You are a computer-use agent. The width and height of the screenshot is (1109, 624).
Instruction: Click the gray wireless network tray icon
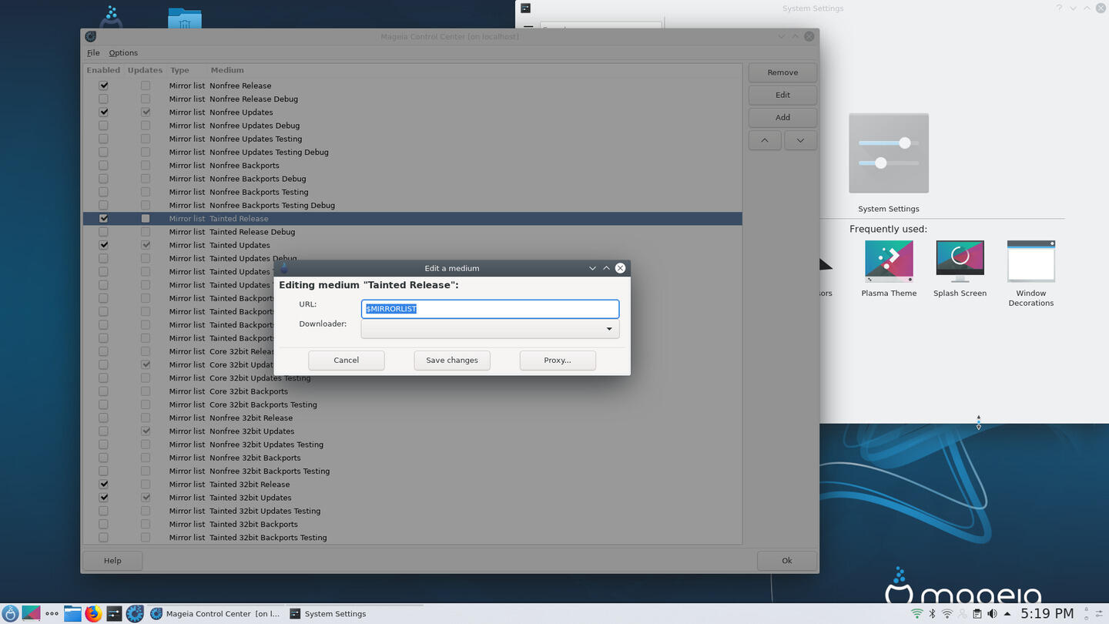947,614
